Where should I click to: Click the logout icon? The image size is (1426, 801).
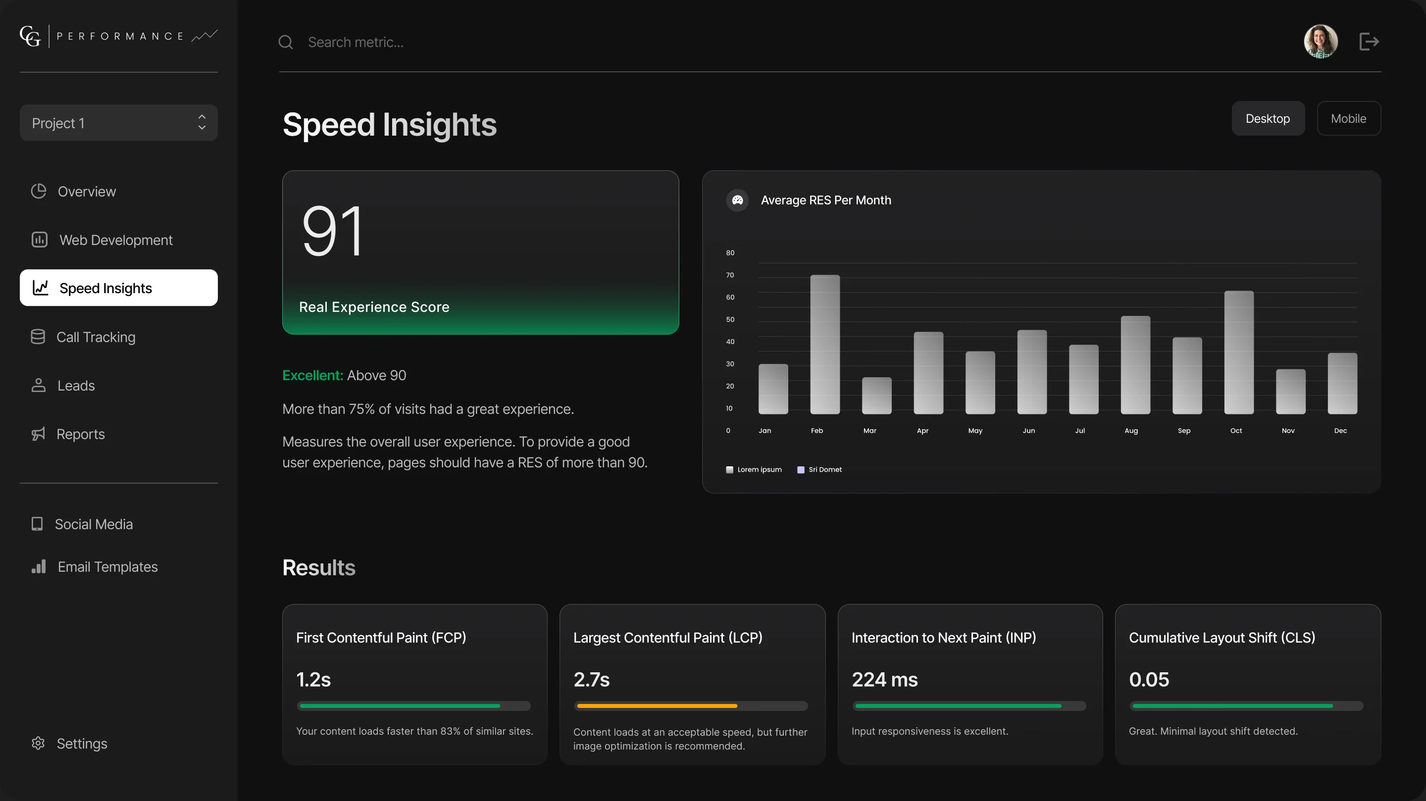pyautogui.click(x=1369, y=42)
